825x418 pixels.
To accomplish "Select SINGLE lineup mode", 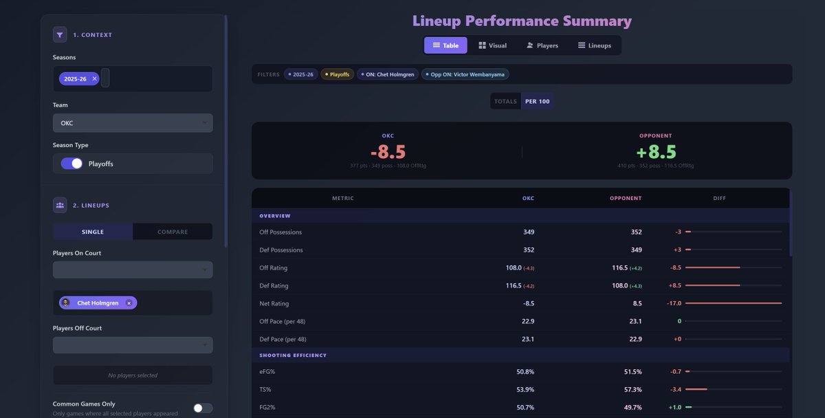I will (x=93, y=232).
